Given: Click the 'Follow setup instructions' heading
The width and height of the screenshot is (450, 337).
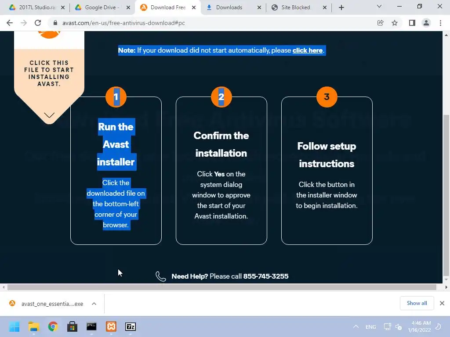Looking at the screenshot, I should click(327, 155).
